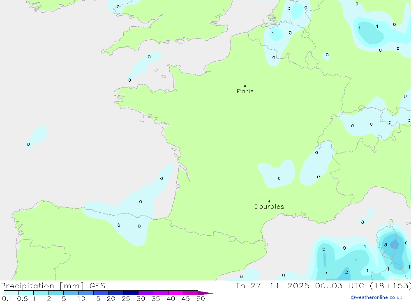This screenshot has height=301, width=411.
Task: Click the '(18+153)' forecast offset text
Action: (x=390, y=285)
